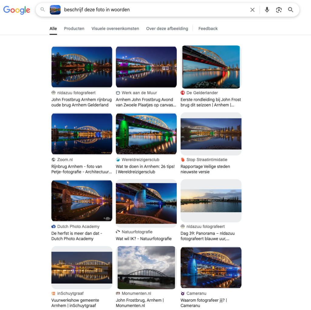The image size is (311, 310).
Task: Click the Wereldreizigersclub favicon
Action: [118, 160]
